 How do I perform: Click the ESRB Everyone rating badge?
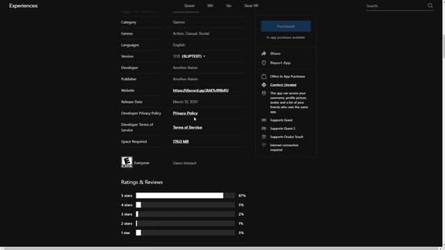(x=127, y=162)
